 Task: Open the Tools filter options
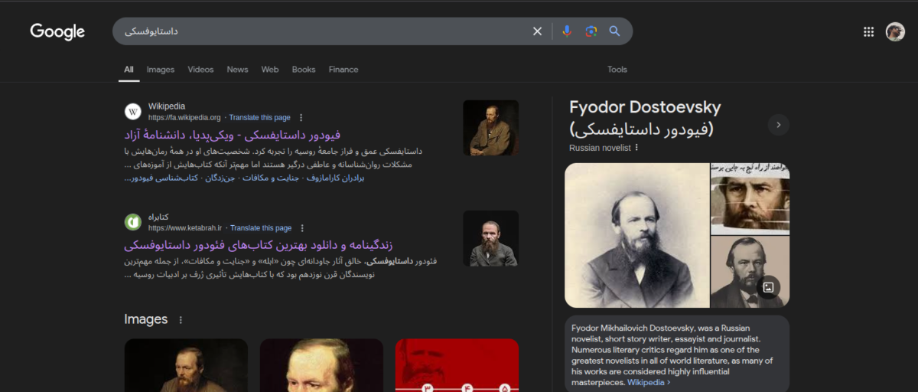617,70
